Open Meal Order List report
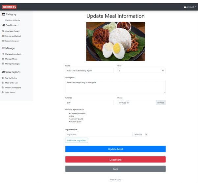 coord(11,83)
